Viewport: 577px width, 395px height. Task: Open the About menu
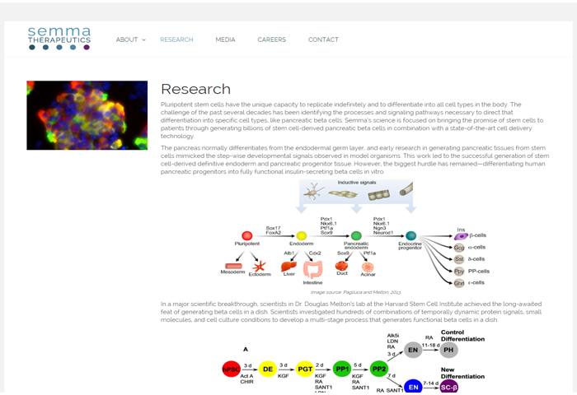tap(127, 39)
